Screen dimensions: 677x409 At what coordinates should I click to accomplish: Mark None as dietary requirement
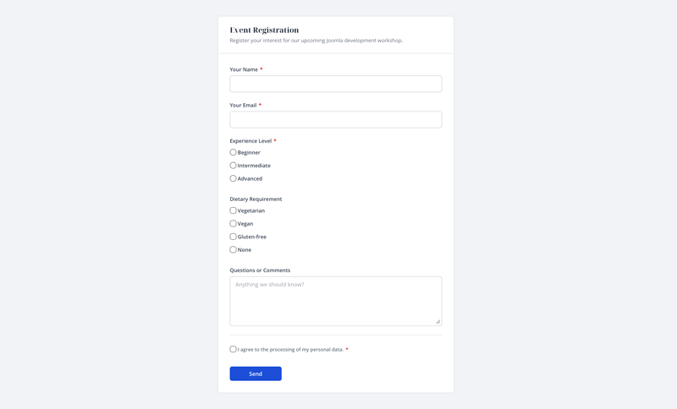[234, 250]
